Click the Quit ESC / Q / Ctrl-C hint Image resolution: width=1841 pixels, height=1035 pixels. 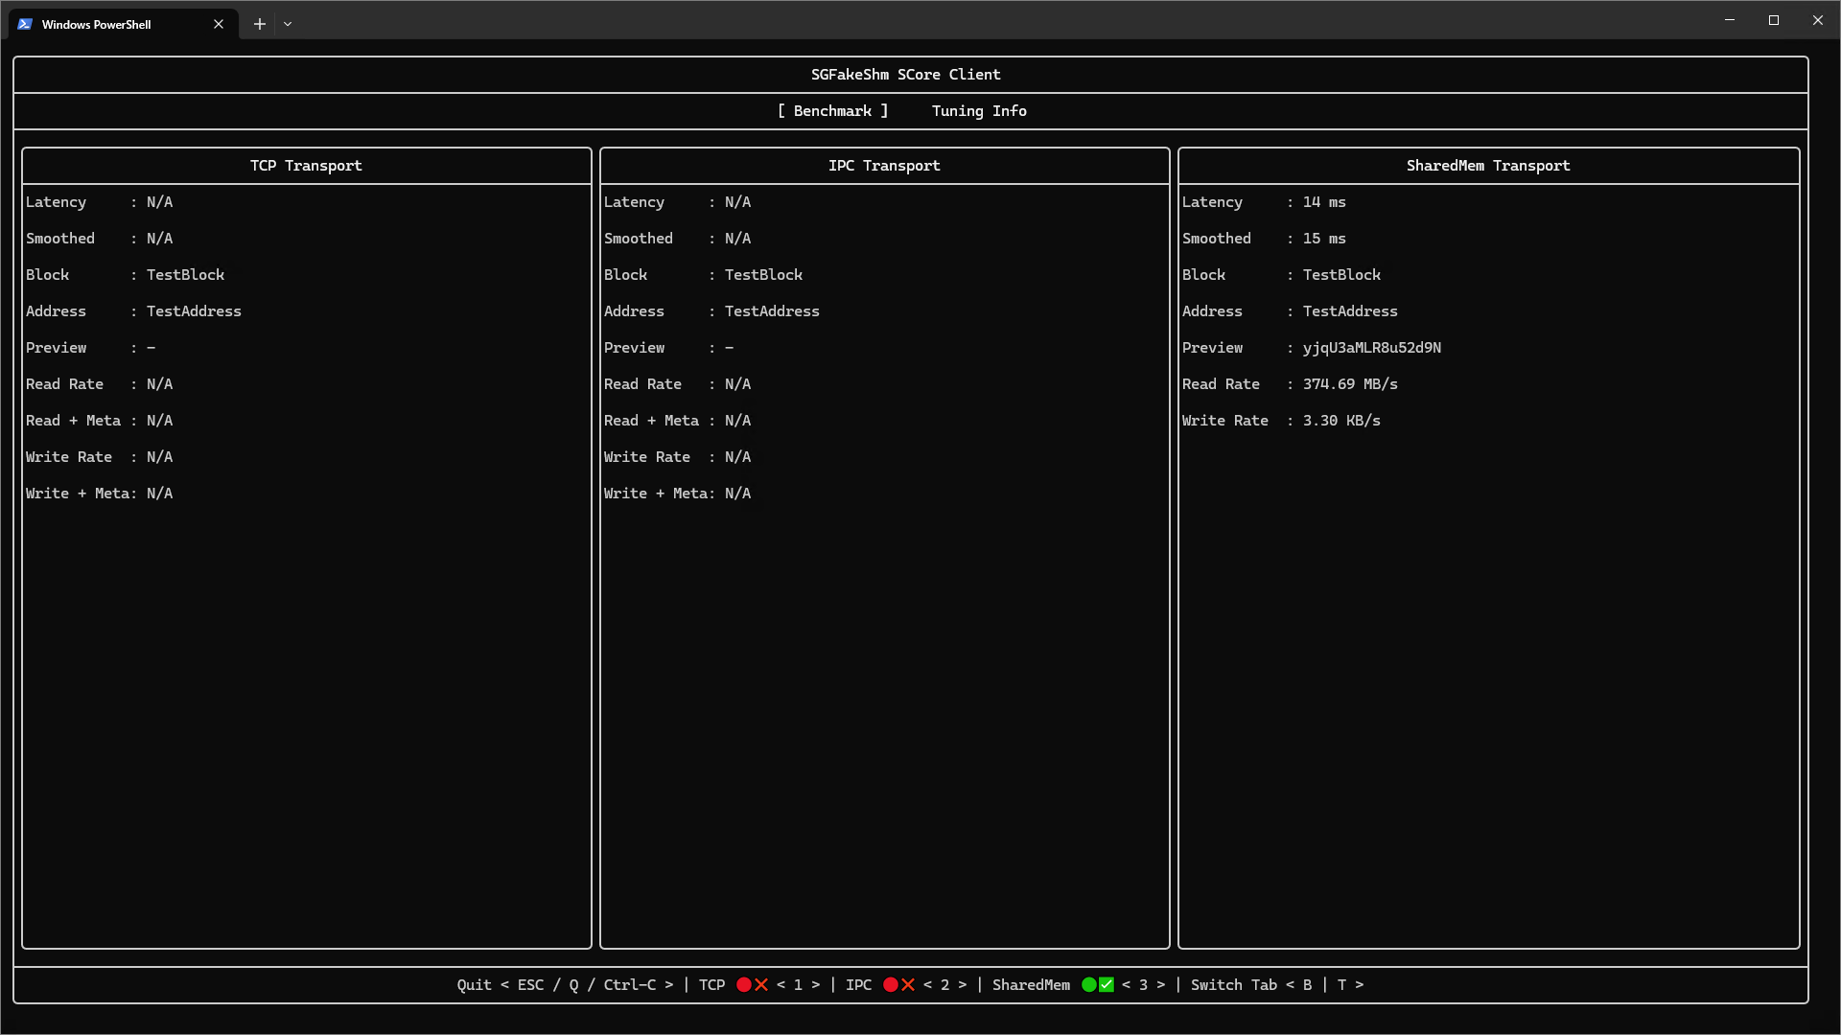[x=565, y=985]
